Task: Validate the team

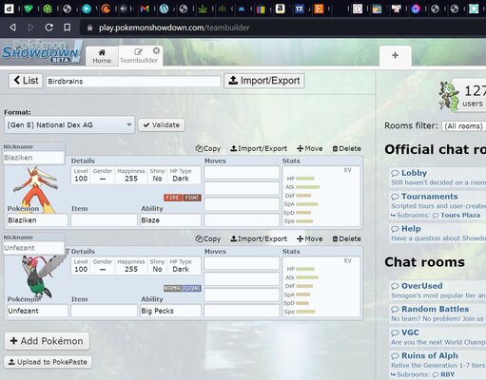Action: [x=161, y=124]
